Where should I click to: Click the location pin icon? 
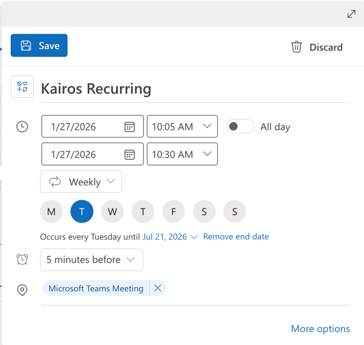click(22, 290)
